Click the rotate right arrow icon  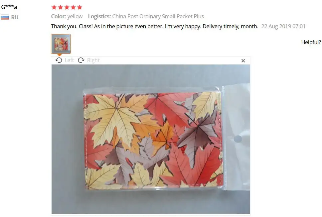[x=81, y=60]
